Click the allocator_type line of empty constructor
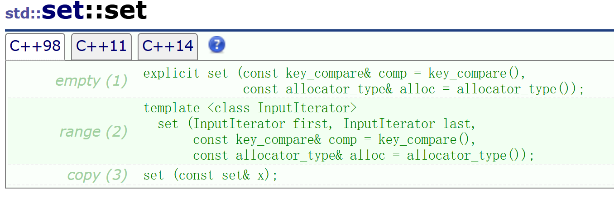This screenshot has width=614, height=198. 414,89
